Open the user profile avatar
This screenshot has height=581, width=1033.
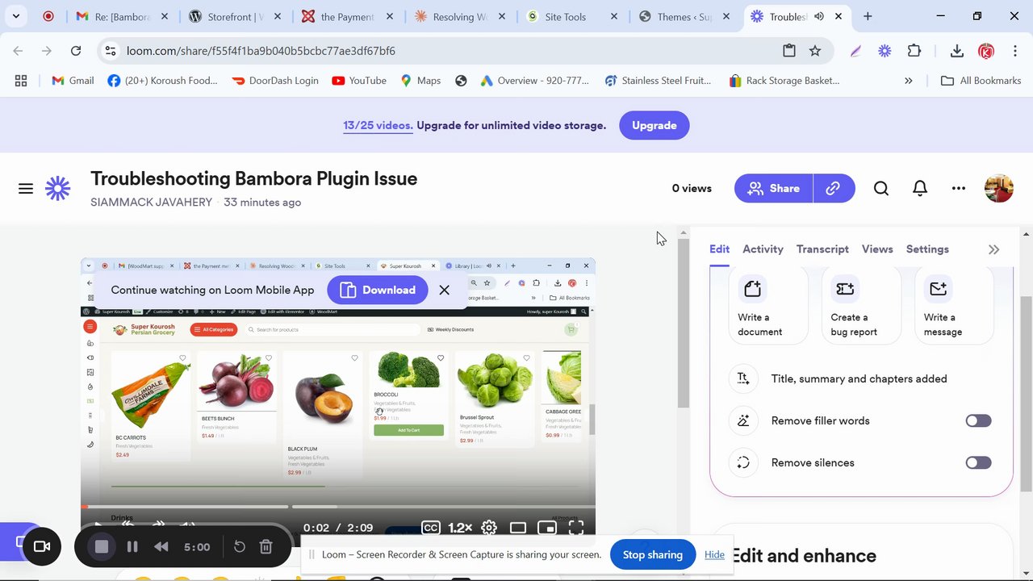tap(999, 188)
